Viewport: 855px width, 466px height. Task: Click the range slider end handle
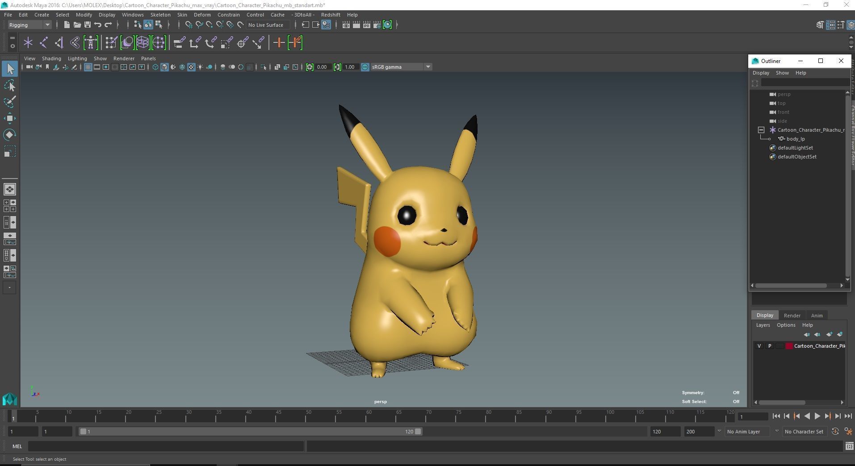pos(418,432)
